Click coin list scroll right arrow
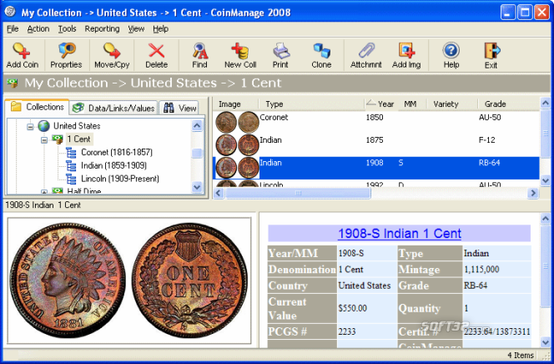The height and width of the screenshot is (364, 554). coord(533,193)
